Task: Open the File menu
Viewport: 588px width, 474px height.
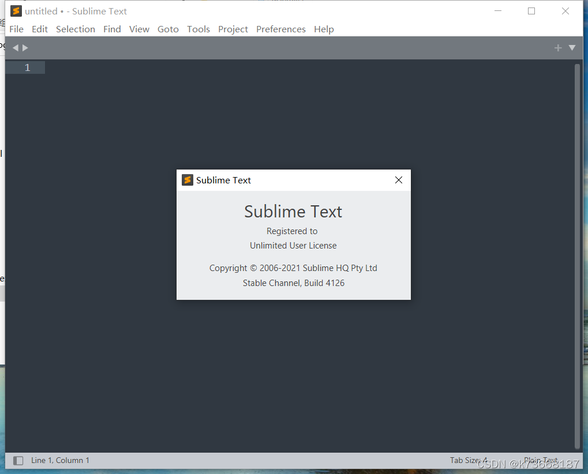Action: [16, 29]
